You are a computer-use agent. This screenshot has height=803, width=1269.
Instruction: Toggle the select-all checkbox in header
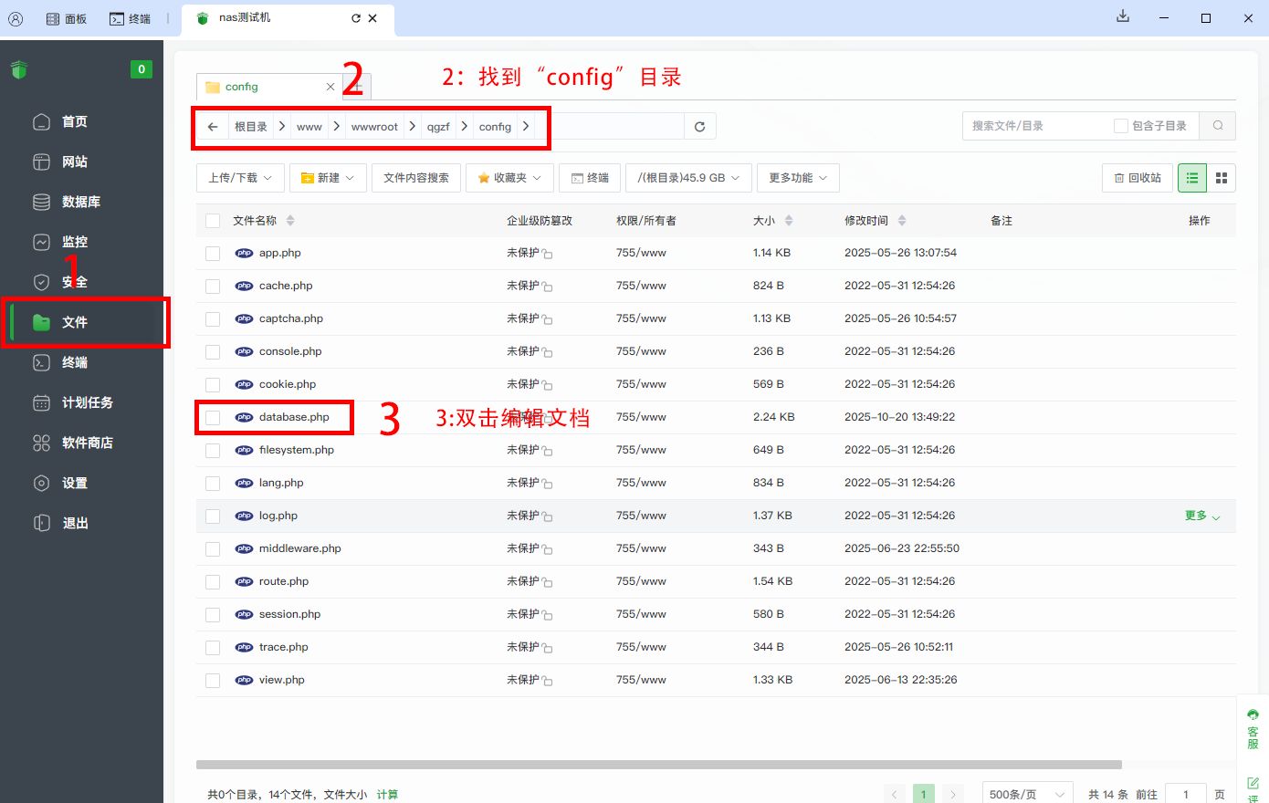pyautogui.click(x=213, y=221)
